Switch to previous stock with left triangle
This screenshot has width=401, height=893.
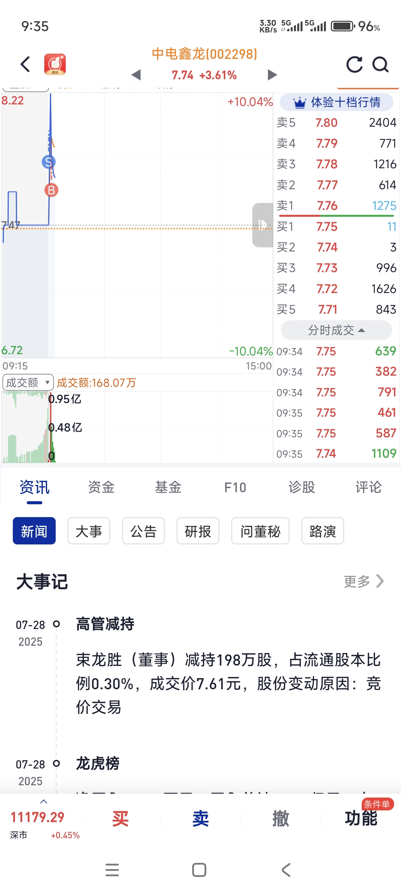point(136,75)
